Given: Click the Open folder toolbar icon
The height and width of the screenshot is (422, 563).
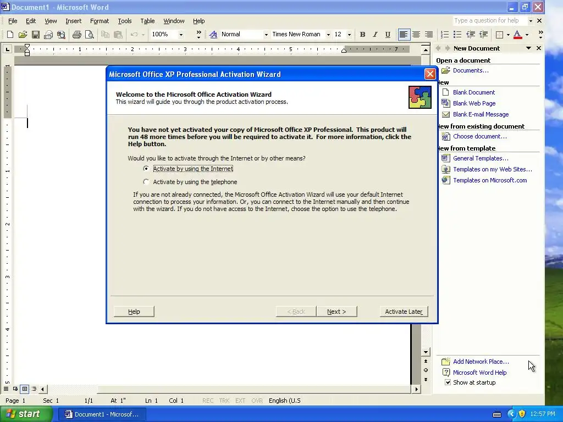Looking at the screenshot, I should tap(23, 35).
